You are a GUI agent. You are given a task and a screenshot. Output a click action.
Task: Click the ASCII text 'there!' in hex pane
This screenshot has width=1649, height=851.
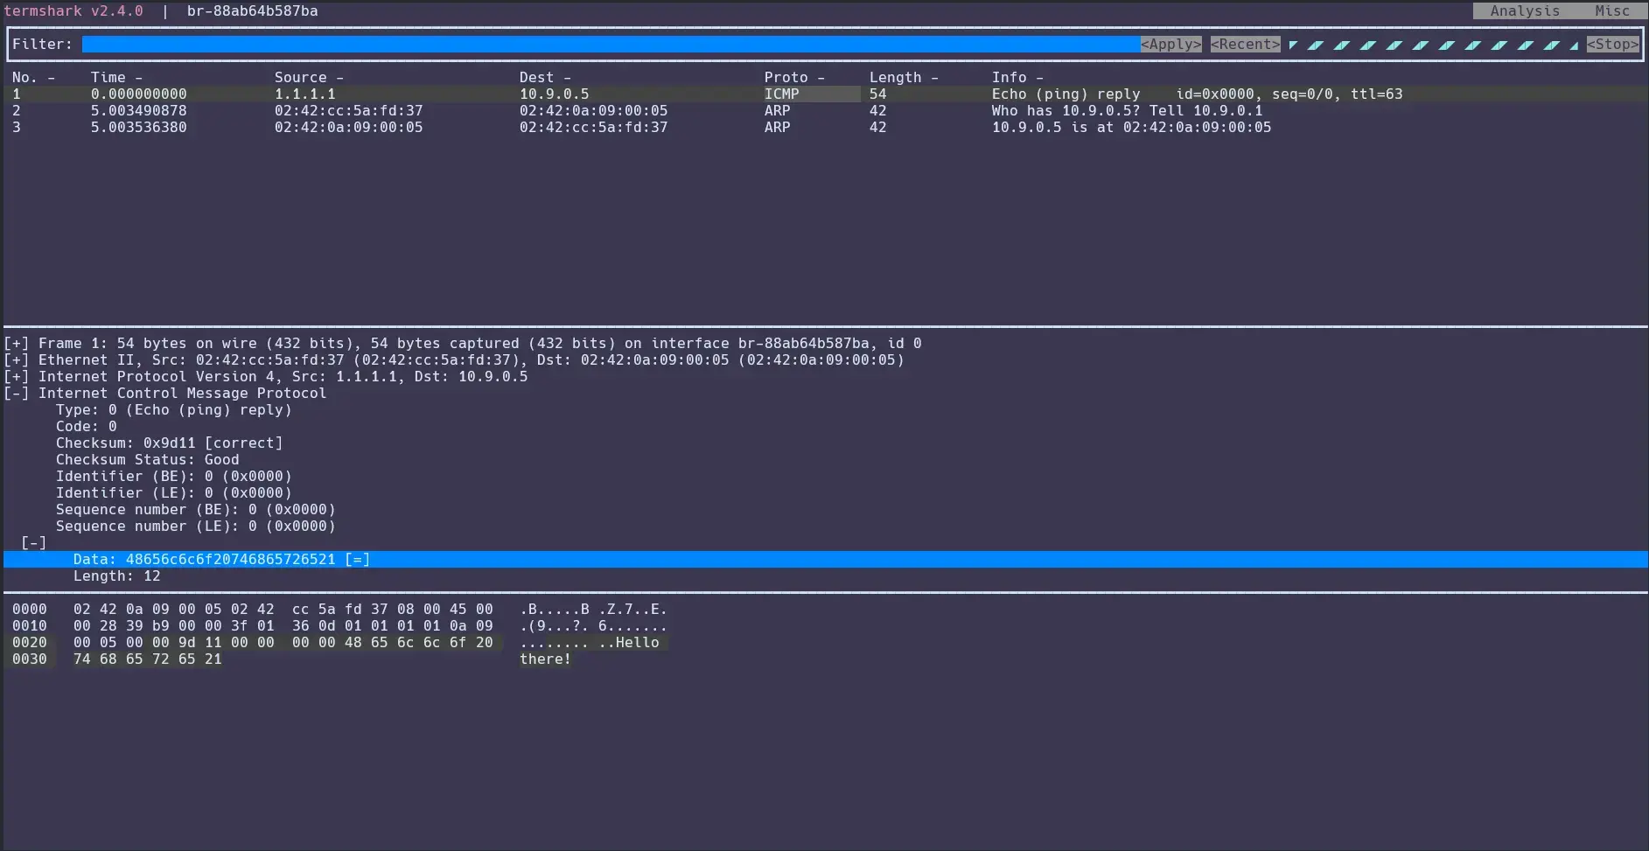click(545, 659)
